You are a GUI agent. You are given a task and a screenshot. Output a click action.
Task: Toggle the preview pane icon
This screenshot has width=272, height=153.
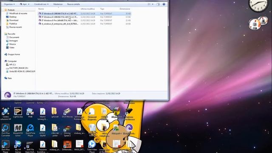(x=158, y=4)
